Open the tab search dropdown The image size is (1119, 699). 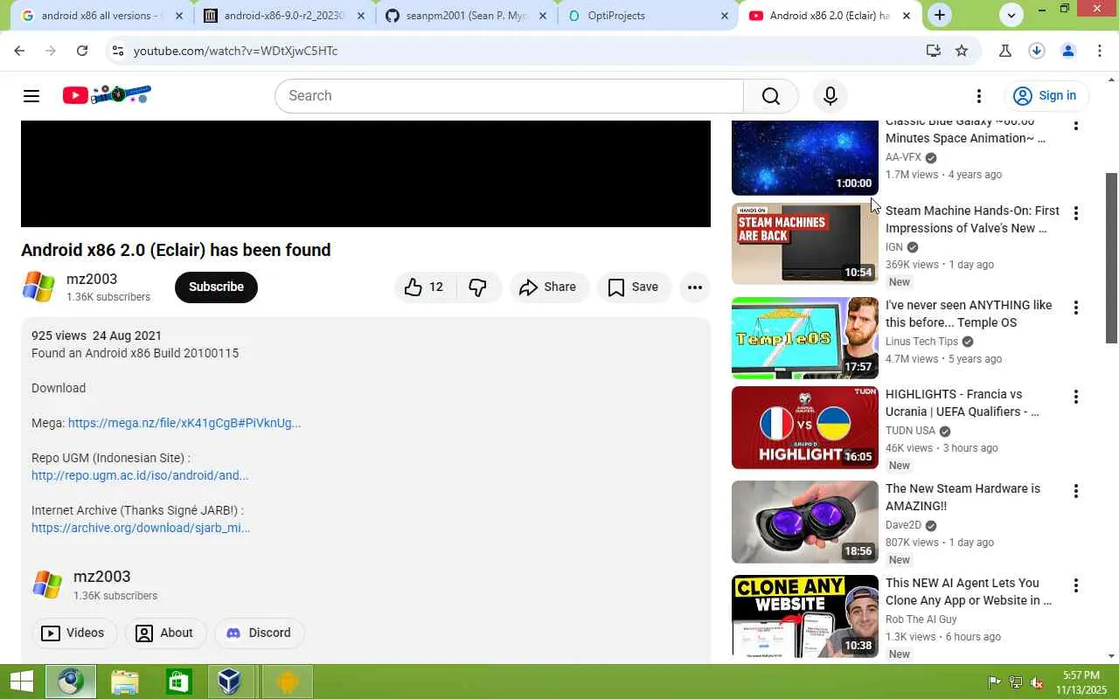1011,15
